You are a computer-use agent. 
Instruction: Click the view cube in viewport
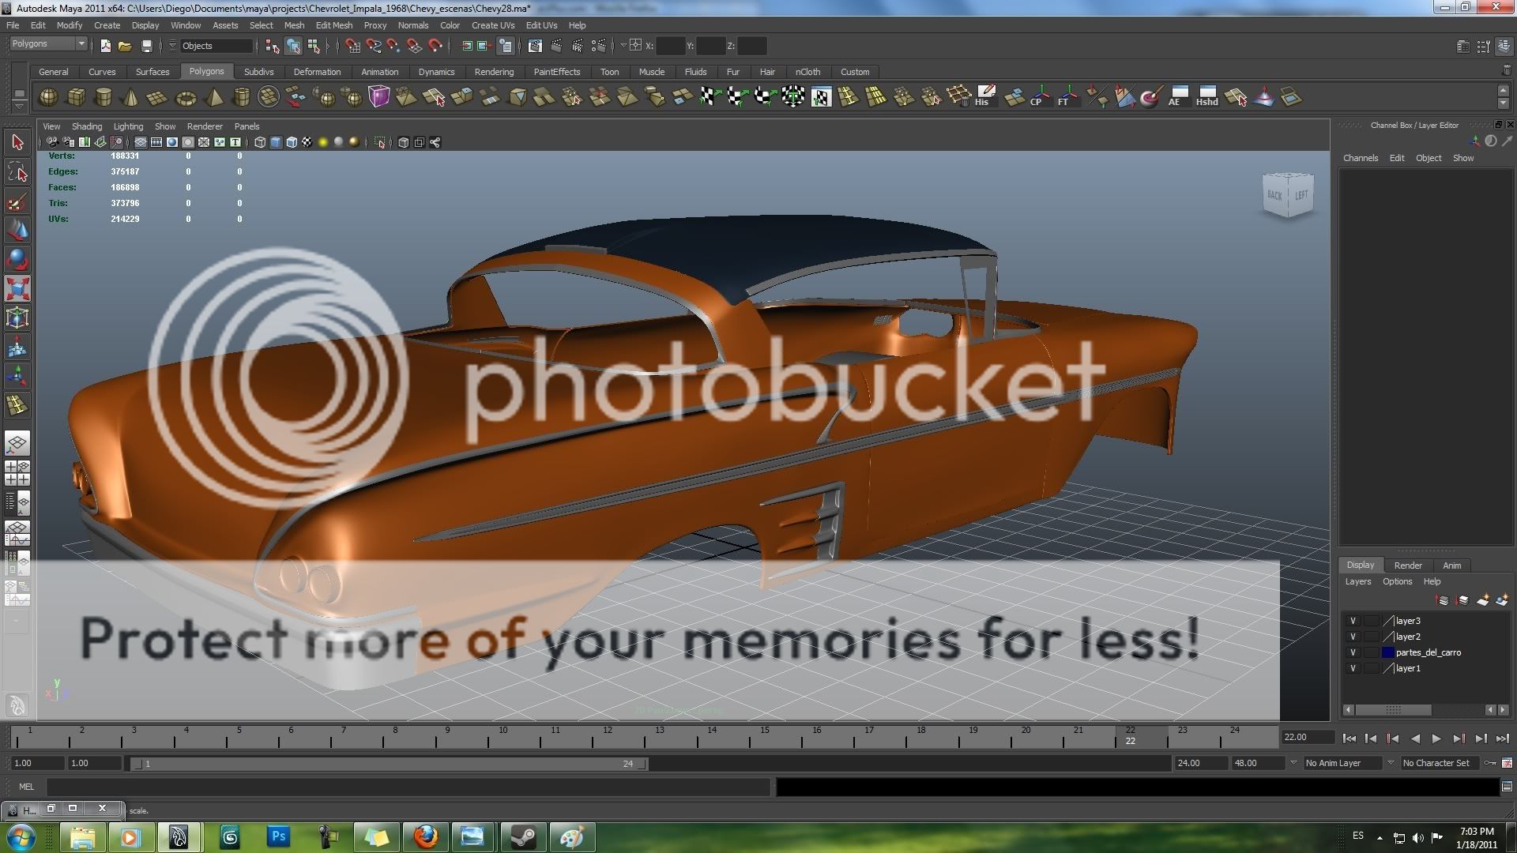tap(1287, 194)
